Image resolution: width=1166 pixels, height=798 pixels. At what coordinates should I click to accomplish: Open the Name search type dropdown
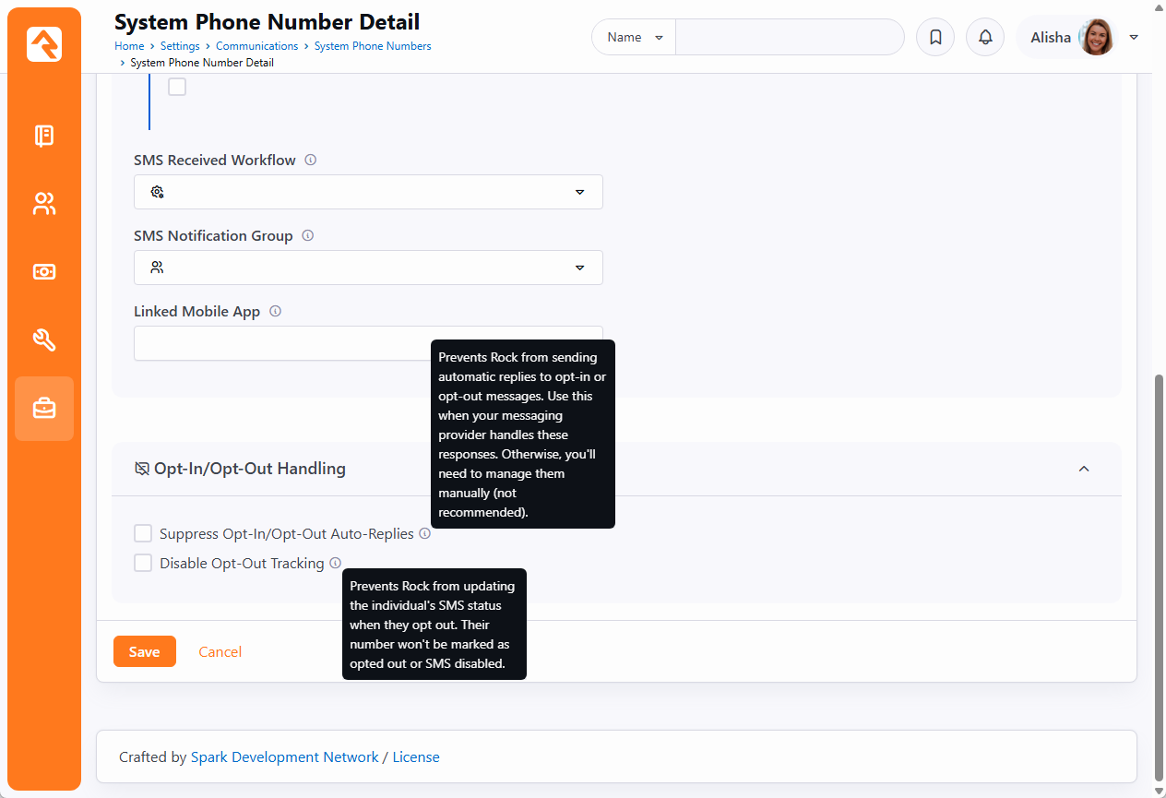(x=634, y=38)
